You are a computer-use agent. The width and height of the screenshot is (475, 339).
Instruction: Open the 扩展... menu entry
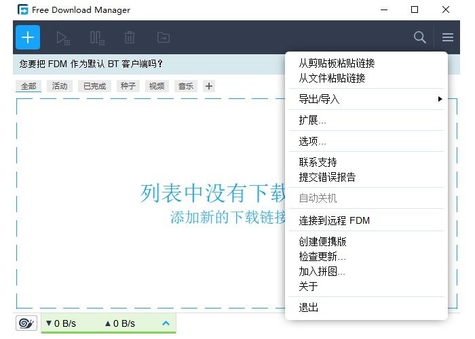point(366,120)
